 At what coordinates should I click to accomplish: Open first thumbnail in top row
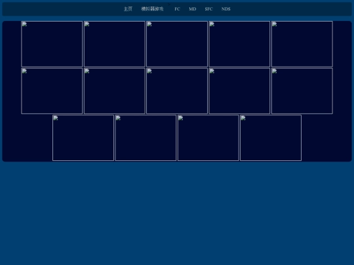pyautogui.click(x=52, y=44)
